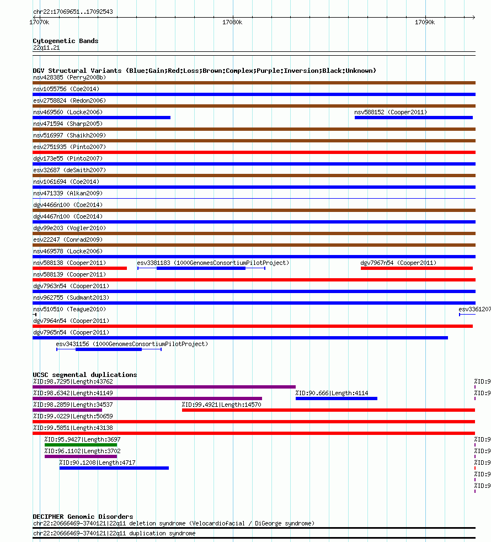The height and width of the screenshot is (542, 491).
Task: Open nsv588138 (Cooper2011) loss variant label
Action: tap(70, 263)
